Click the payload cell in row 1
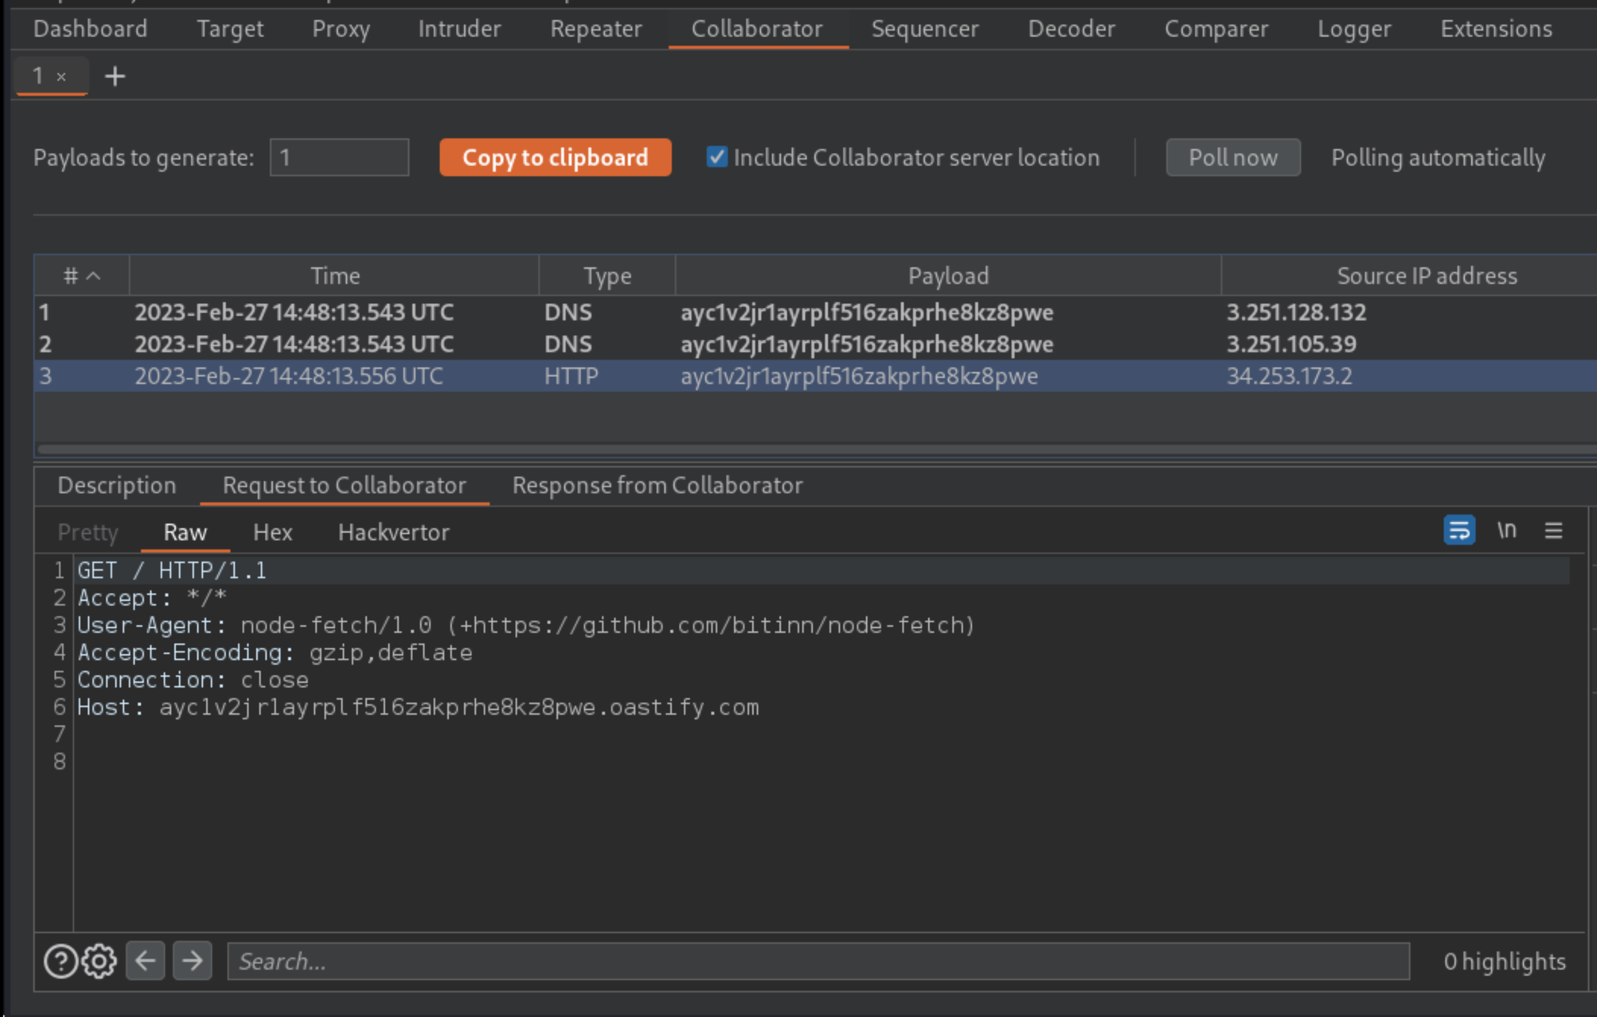1597x1017 pixels. [867, 312]
